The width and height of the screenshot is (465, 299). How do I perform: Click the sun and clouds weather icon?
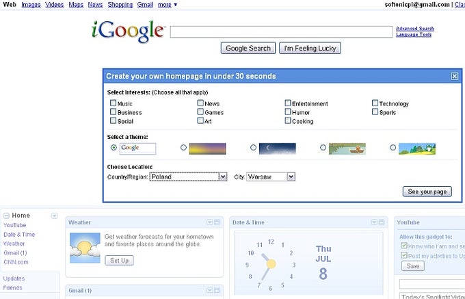tap(85, 248)
